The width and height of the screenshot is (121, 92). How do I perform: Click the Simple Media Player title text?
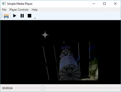tap(20, 4)
